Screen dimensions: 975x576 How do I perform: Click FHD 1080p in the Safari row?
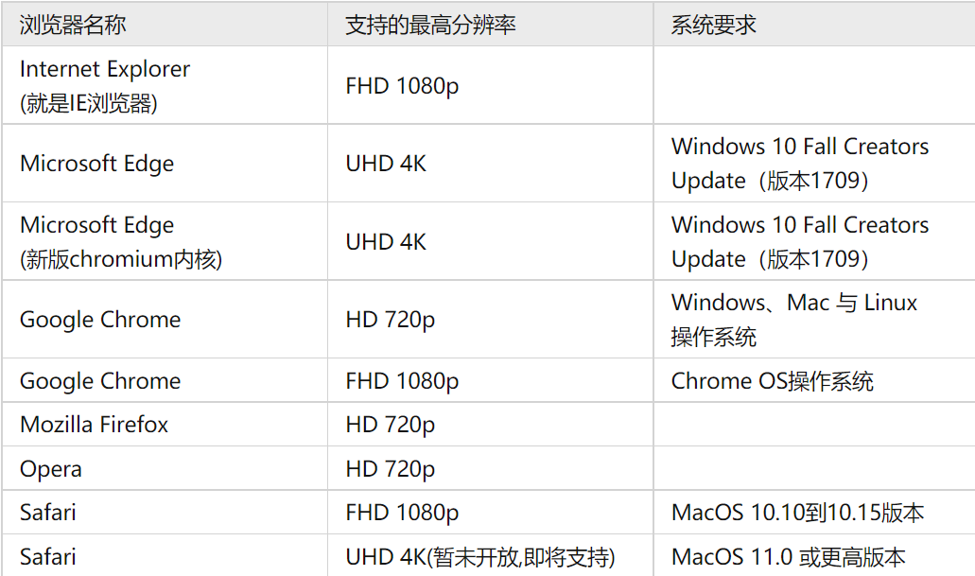click(402, 514)
